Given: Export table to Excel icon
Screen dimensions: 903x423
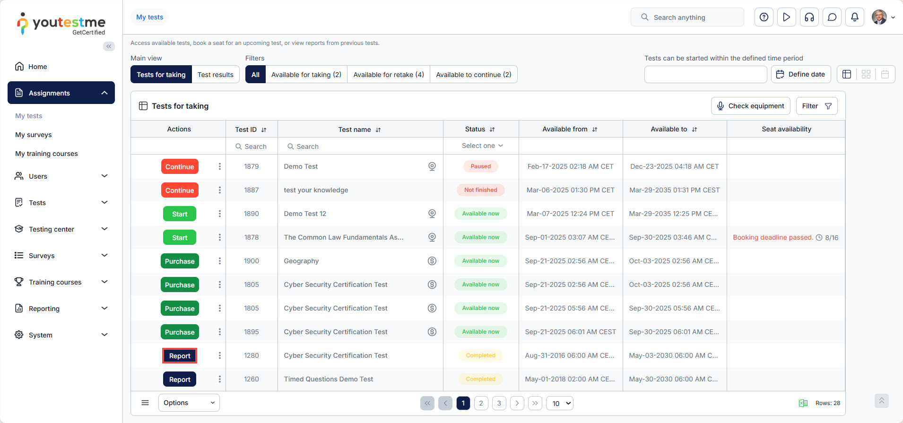Looking at the screenshot, I should click(x=803, y=403).
